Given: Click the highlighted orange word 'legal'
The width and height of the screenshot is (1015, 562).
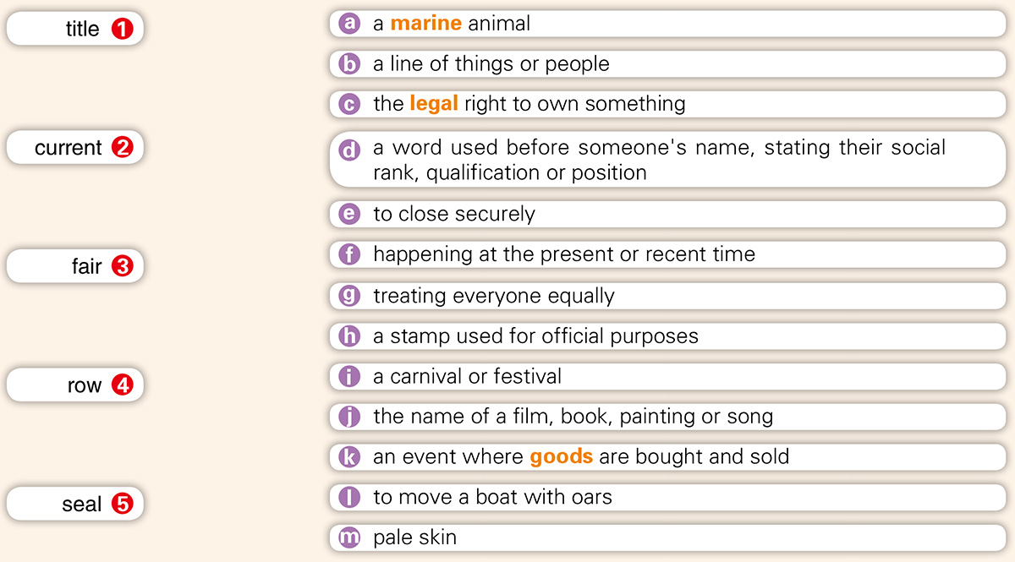Looking at the screenshot, I should 433,104.
